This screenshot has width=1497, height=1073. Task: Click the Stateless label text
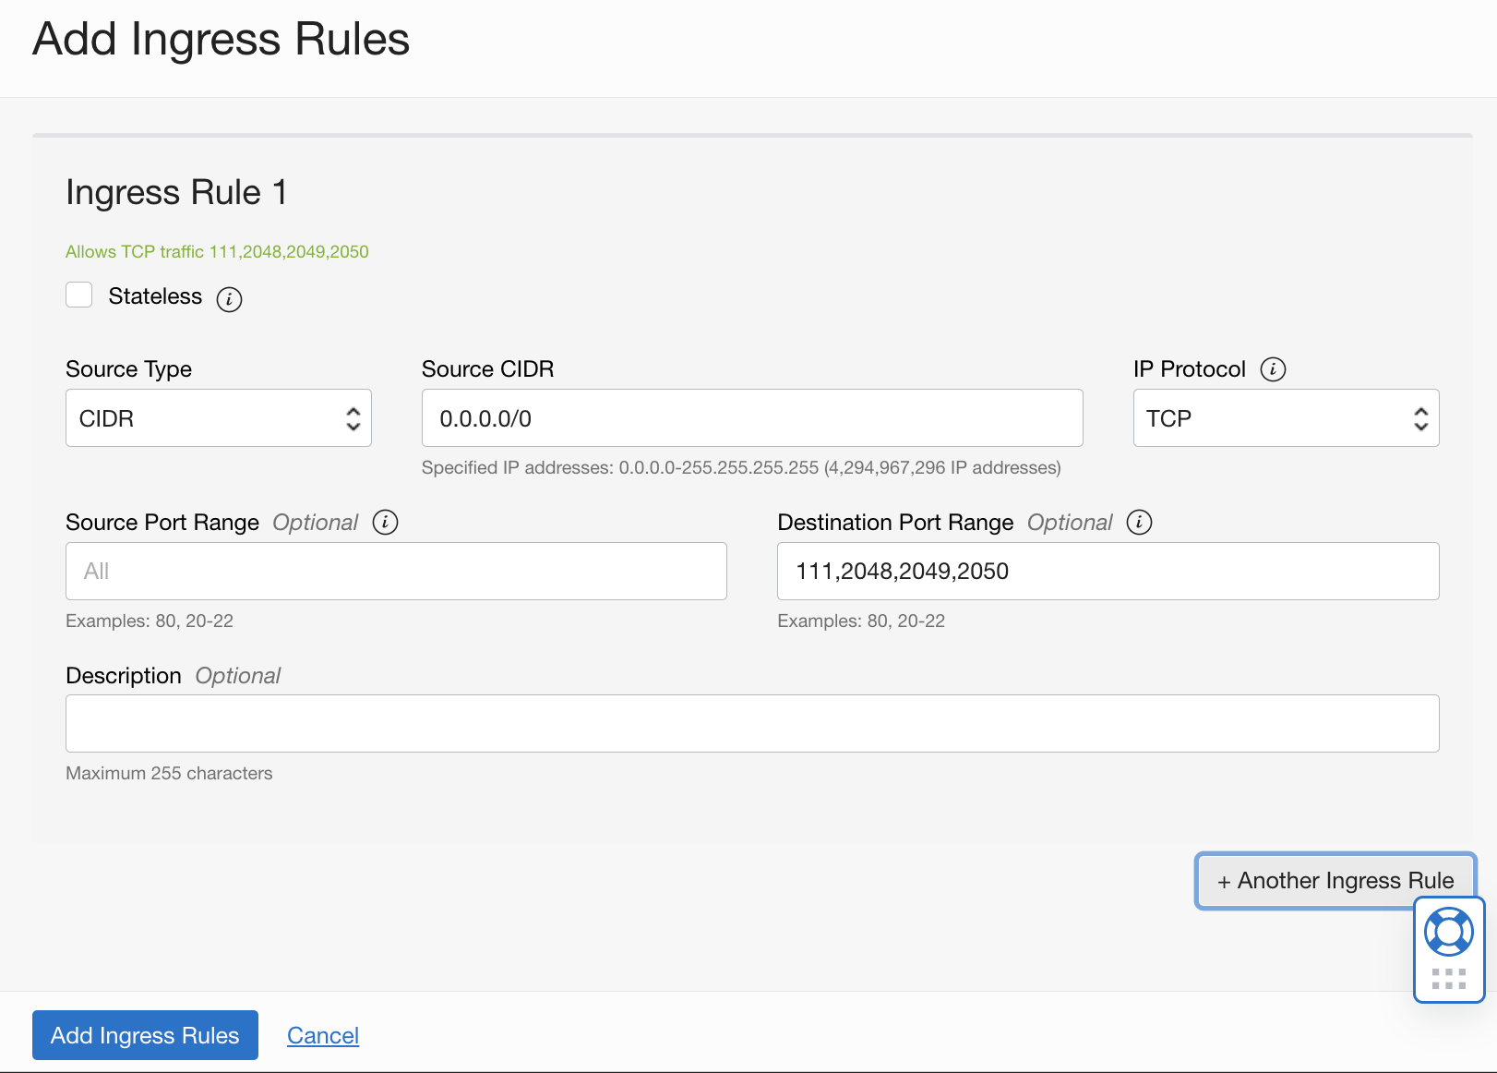pyautogui.click(x=155, y=296)
